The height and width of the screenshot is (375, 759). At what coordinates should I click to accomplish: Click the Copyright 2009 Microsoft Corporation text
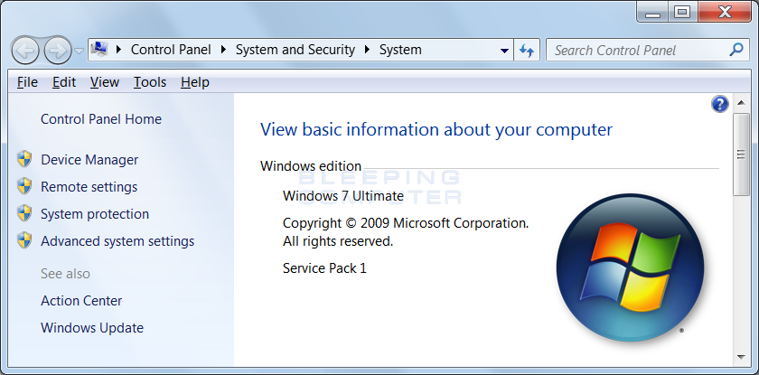coord(406,223)
